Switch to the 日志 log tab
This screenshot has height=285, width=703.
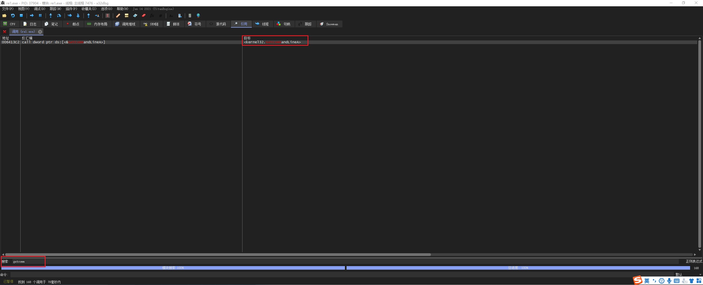(x=30, y=24)
